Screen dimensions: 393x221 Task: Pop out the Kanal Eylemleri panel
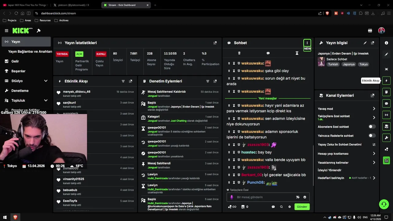pos(372,95)
